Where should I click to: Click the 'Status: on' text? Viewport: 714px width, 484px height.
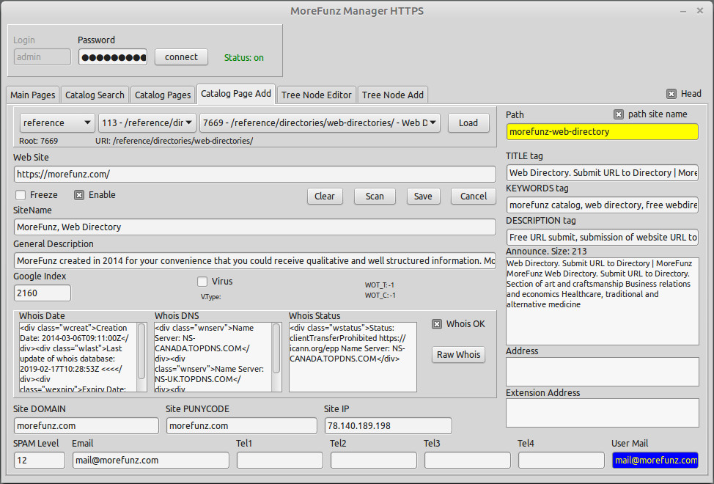243,58
